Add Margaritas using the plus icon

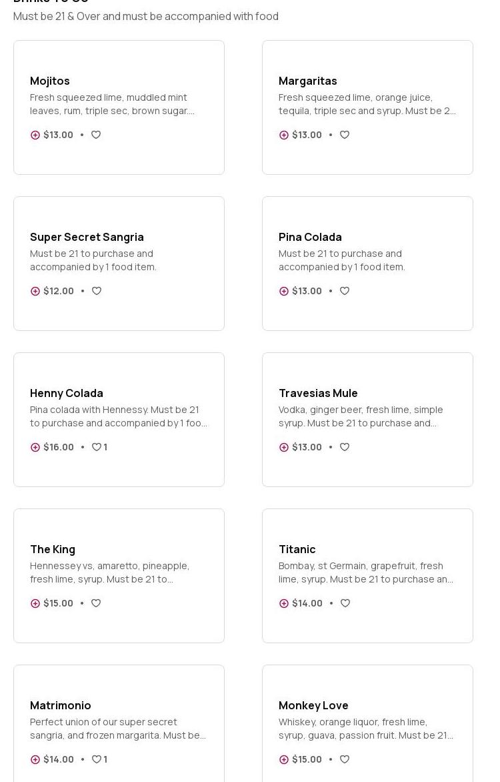click(x=284, y=135)
